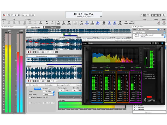Click the High crossover frequency field
This screenshot has height=125, width=167.
click(137, 67)
